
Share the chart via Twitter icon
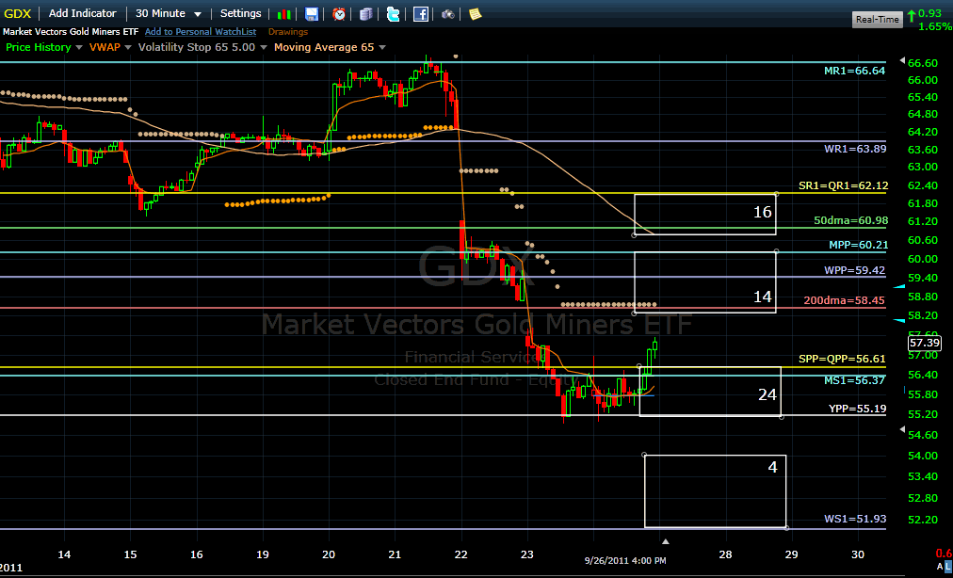click(x=394, y=14)
